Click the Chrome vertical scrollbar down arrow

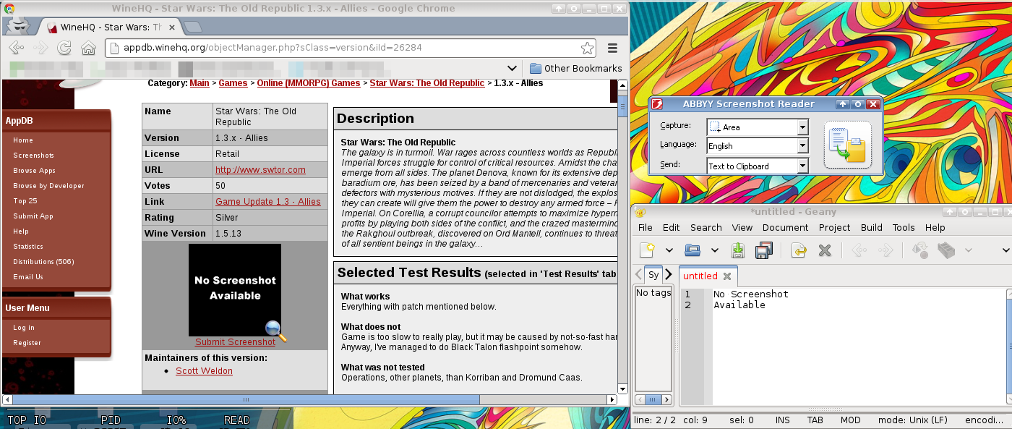point(623,388)
